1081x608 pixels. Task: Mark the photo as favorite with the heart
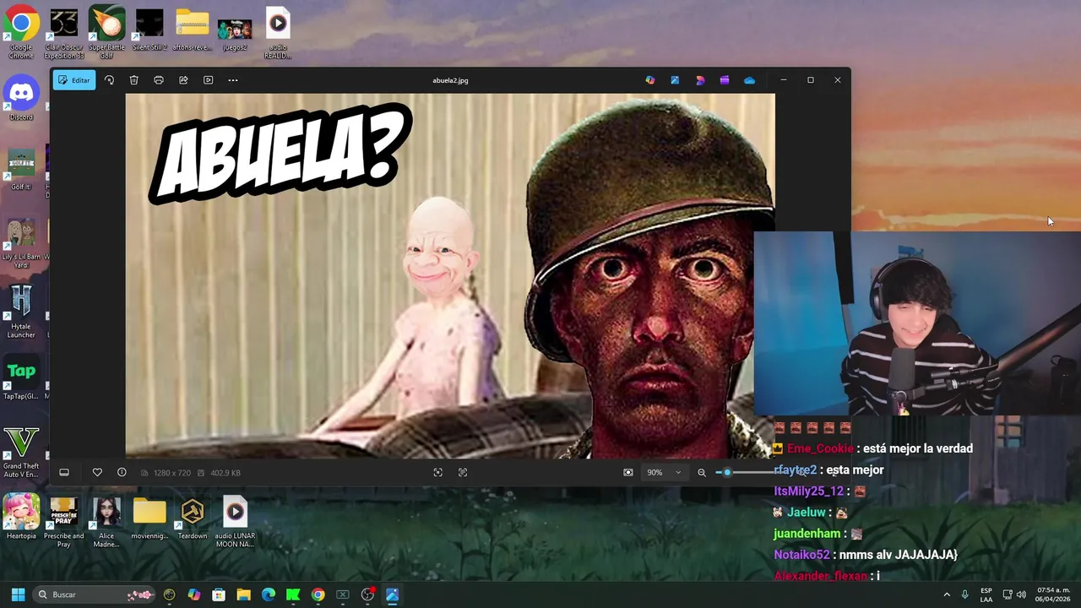(97, 473)
